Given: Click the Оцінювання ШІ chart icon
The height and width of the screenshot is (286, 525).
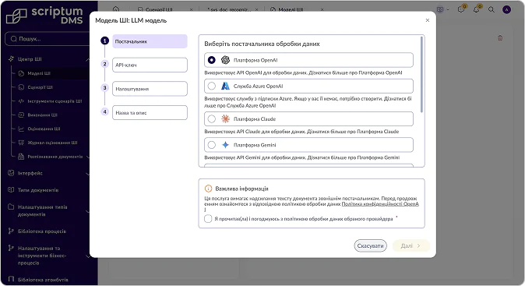Looking at the screenshot, I should pos(21,129).
